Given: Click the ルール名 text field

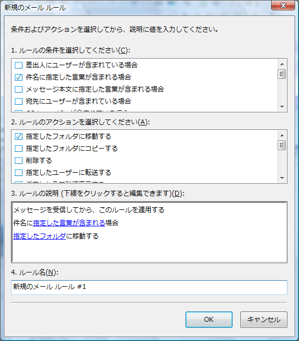Looking at the screenshot, I should pos(149,287).
